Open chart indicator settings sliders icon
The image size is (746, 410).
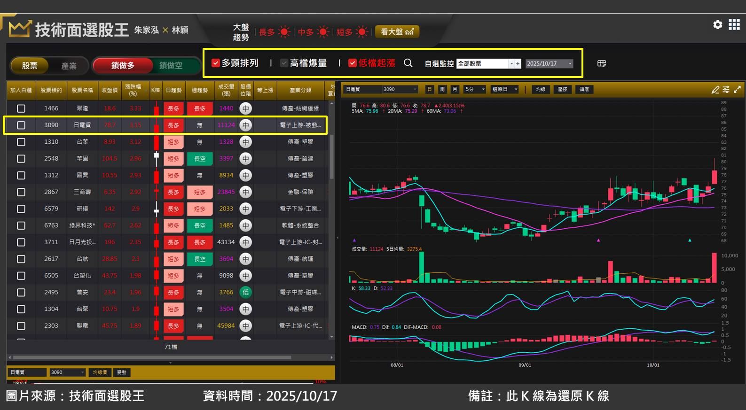(726, 89)
